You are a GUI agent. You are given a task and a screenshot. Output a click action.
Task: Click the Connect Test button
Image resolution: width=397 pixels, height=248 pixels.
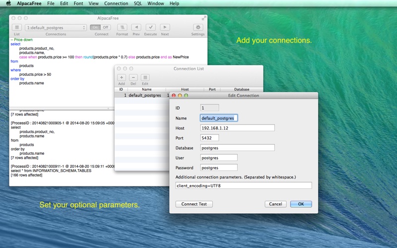point(194,204)
